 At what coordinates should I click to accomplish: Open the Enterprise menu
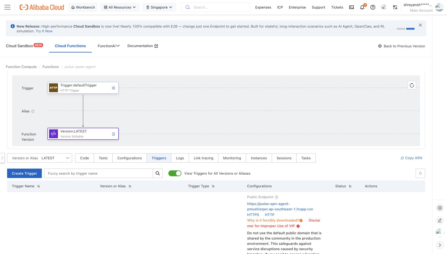[x=297, y=7]
